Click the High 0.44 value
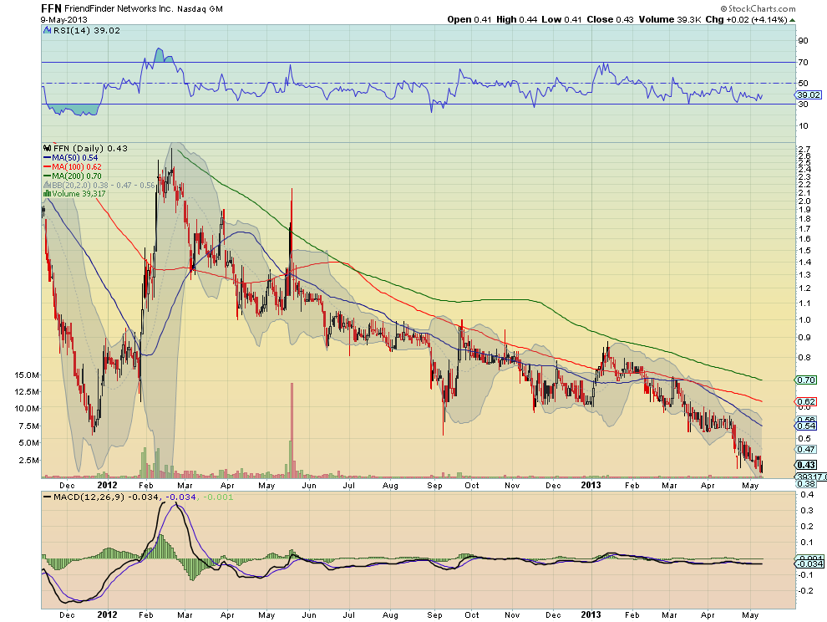Screen dimensions: 827x622 point(516,19)
